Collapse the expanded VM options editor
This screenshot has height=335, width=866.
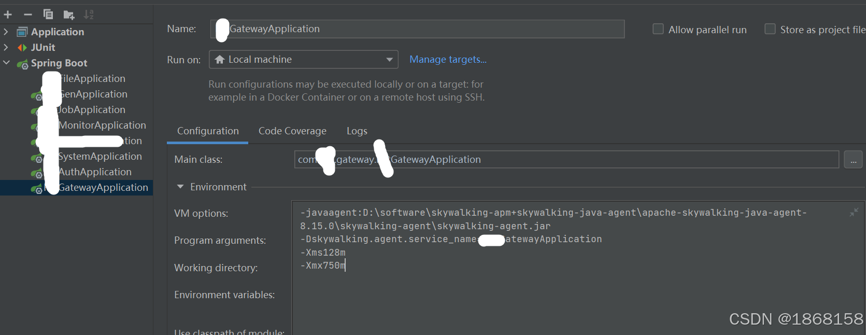point(854,212)
